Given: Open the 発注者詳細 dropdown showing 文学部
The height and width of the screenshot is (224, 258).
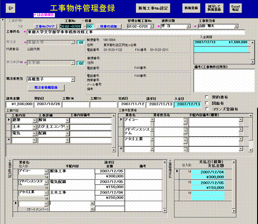Looking at the screenshot, I should pos(73,63).
